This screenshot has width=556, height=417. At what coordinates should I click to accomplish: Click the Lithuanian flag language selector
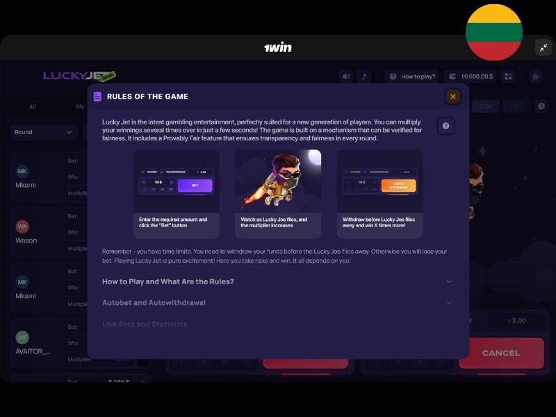point(494,32)
